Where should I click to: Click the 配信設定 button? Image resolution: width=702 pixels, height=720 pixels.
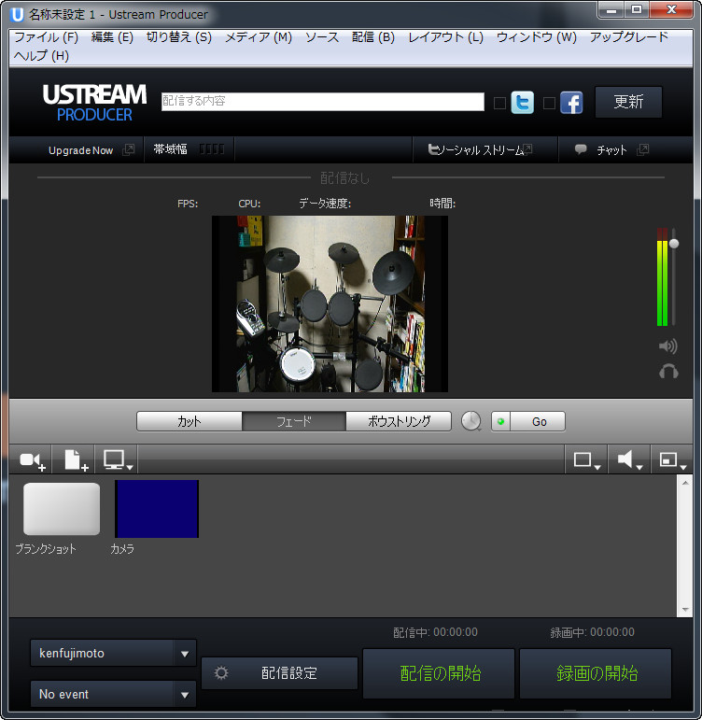[280, 673]
